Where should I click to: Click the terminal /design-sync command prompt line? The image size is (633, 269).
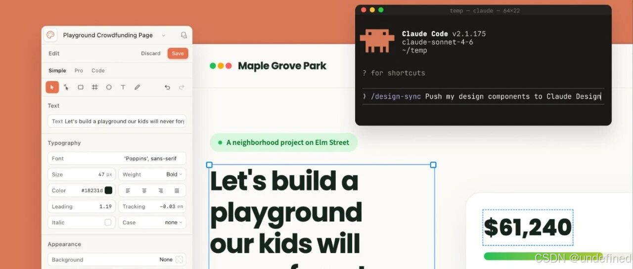(x=483, y=96)
